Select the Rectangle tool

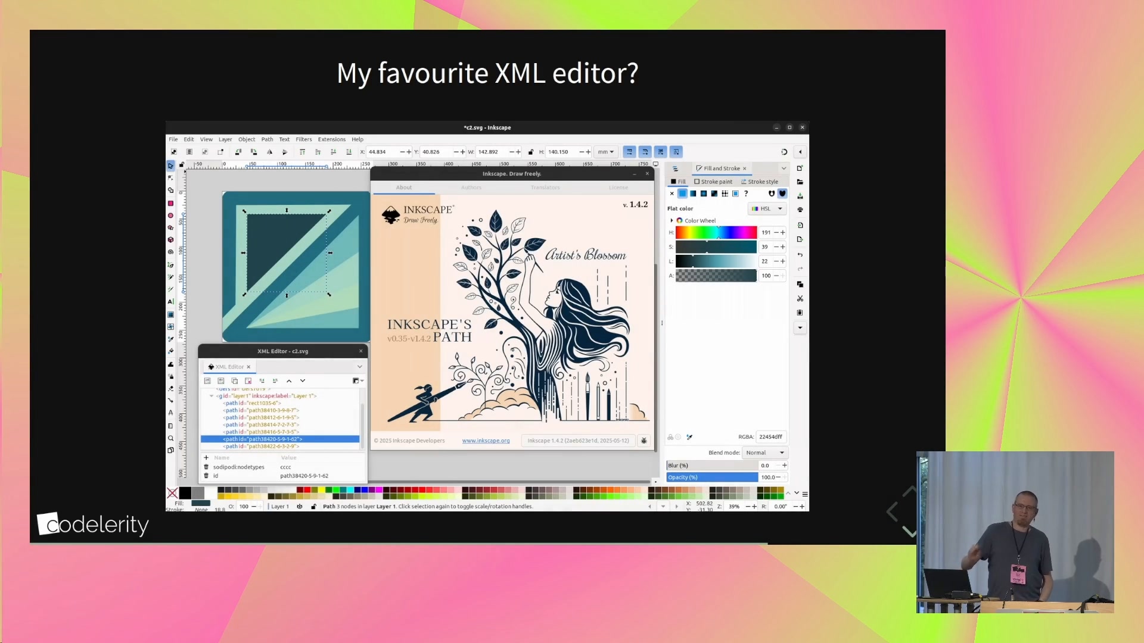pyautogui.click(x=170, y=203)
